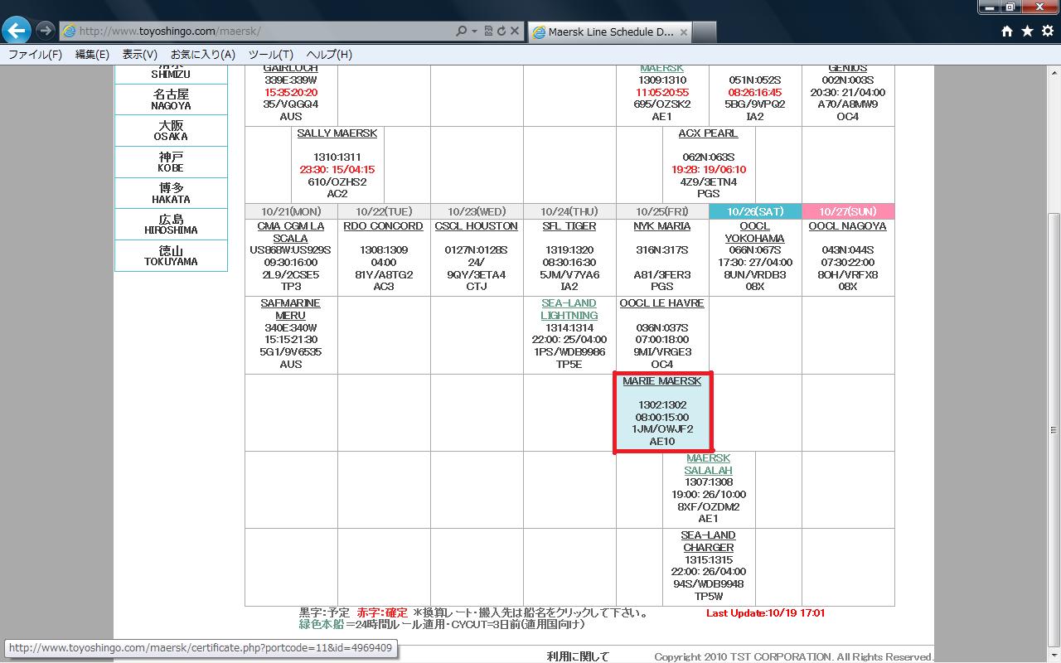Open Favorites with the star icon
1061x663 pixels.
1027,31
